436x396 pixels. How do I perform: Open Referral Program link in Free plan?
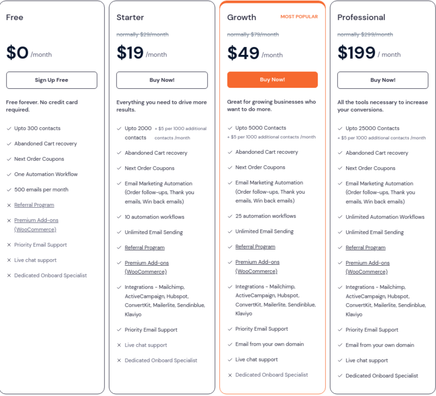click(x=34, y=205)
